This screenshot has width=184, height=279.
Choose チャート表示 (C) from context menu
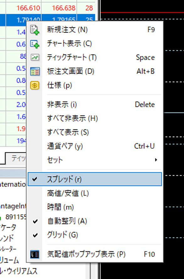pyautogui.click(x=95, y=44)
